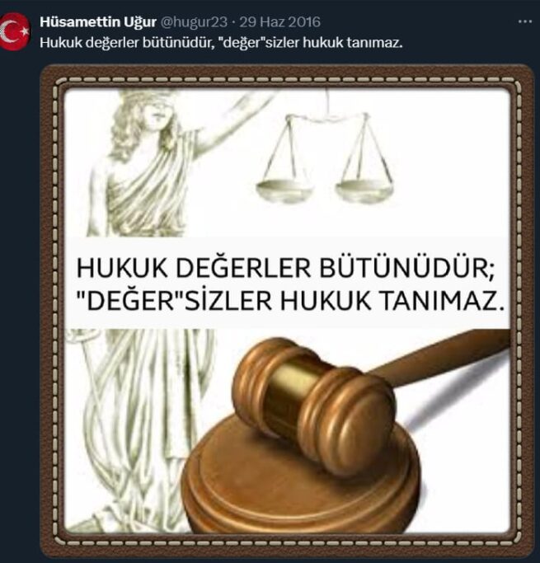The height and width of the screenshot is (563, 540).
Task: Open the Turkish flag profile avatar
Action: point(14,31)
